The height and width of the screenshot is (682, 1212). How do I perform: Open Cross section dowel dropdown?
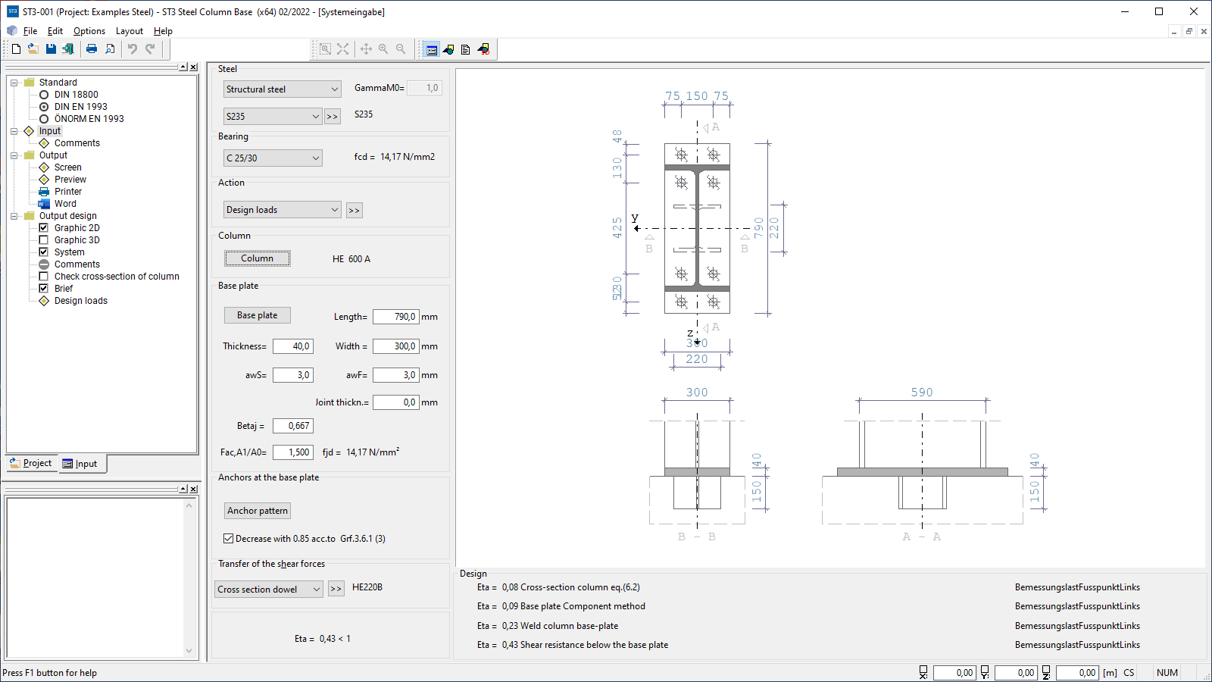point(269,590)
